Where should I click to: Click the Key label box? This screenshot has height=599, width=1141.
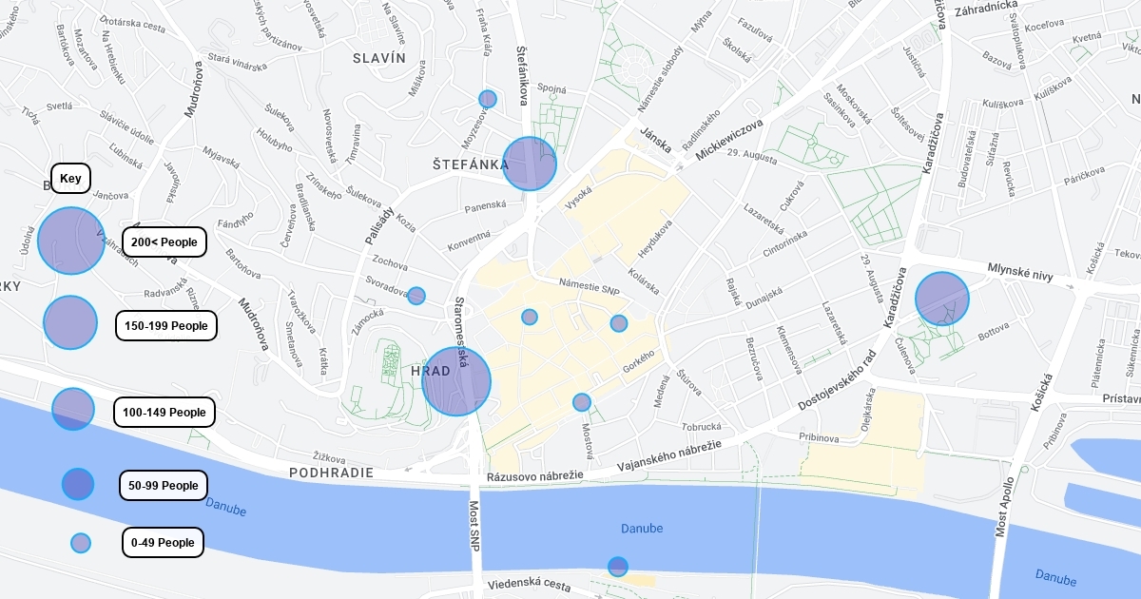click(71, 178)
